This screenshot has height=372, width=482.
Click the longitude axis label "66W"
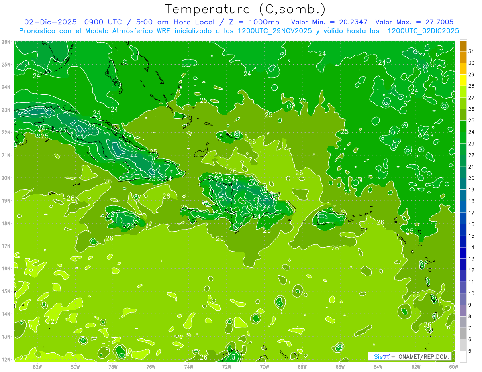click(x=340, y=366)
